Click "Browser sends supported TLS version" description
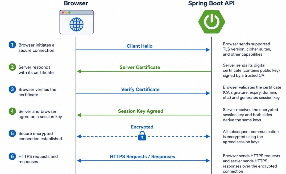The width and height of the screenshot is (286, 174). [x=247, y=49]
